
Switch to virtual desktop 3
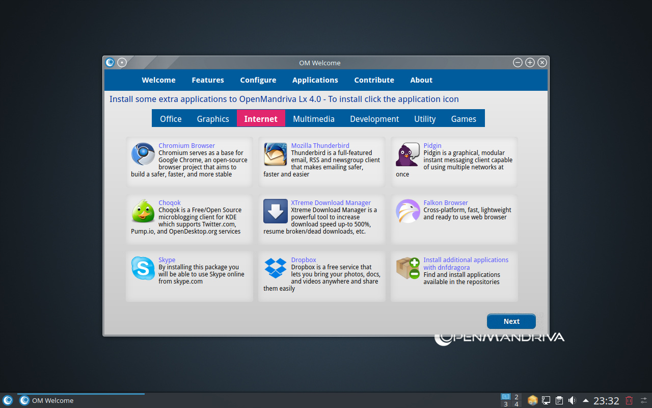(x=505, y=404)
